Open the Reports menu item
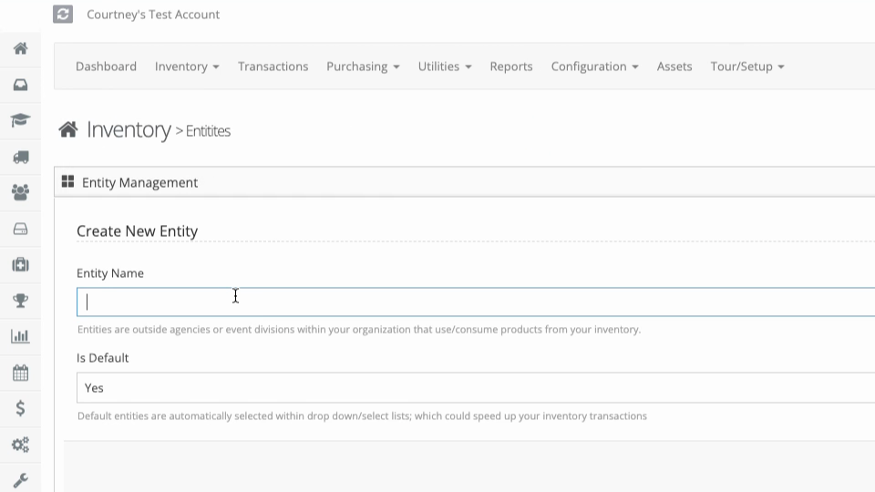The image size is (875, 492). (511, 67)
